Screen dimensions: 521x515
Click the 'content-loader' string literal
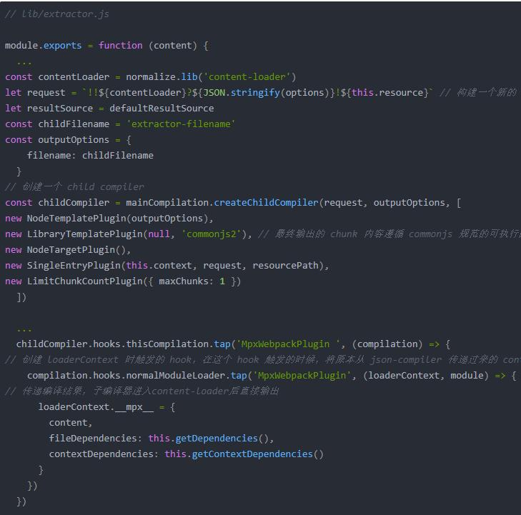click(247, 77)
